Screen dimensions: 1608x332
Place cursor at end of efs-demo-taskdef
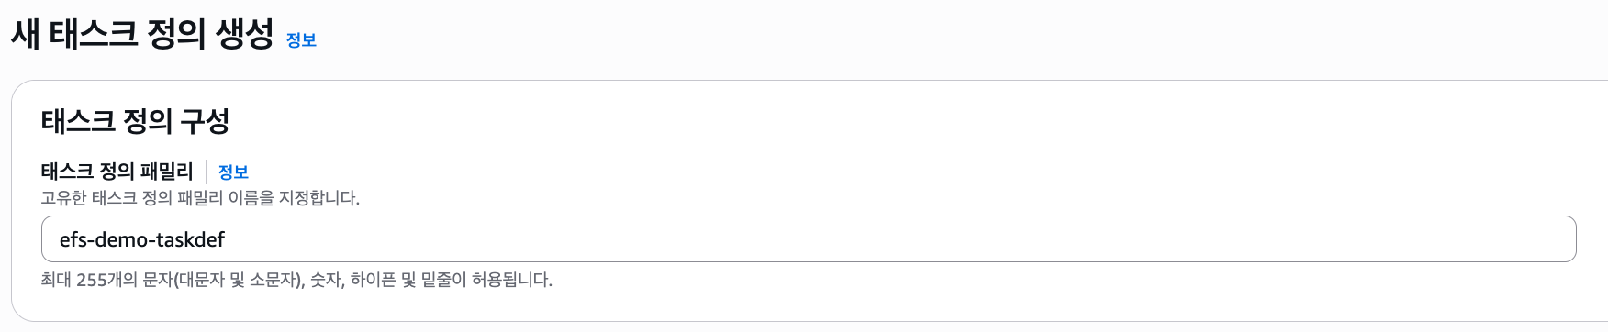pos(227,240)
